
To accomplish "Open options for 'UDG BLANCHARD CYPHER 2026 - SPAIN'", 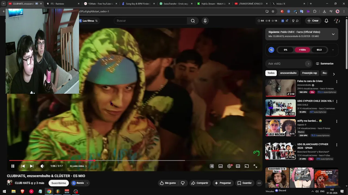I will tap(337, 145).
